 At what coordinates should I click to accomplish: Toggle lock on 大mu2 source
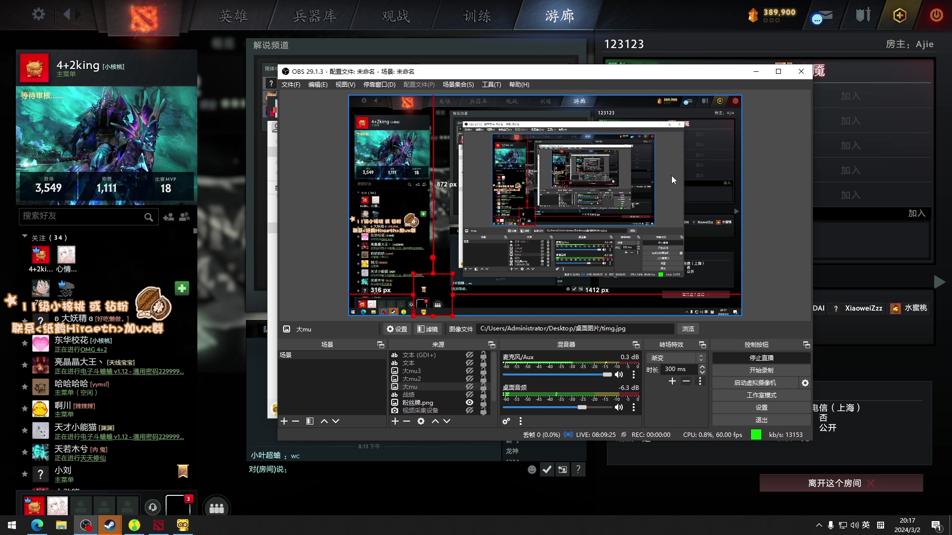(x=483, y=379)
